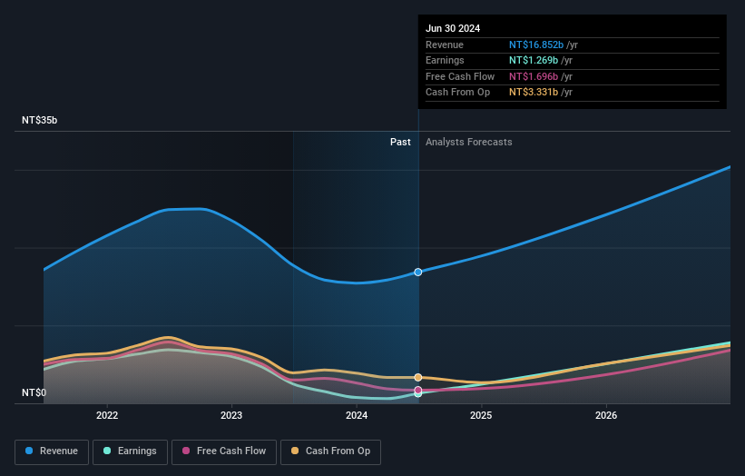
Task: Click the 2023 x-axis label
Action: [231, 416]
